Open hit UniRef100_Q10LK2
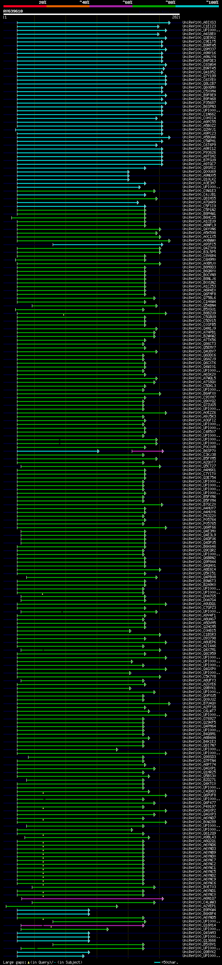 coord(199,179)
